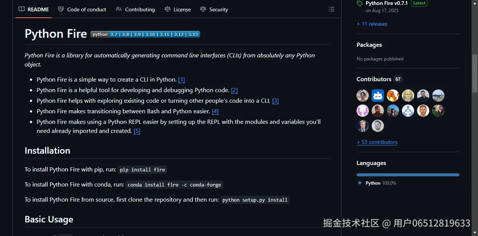Click the contributors count badge 67
This screenshot has height=236, width=478.
398,79
